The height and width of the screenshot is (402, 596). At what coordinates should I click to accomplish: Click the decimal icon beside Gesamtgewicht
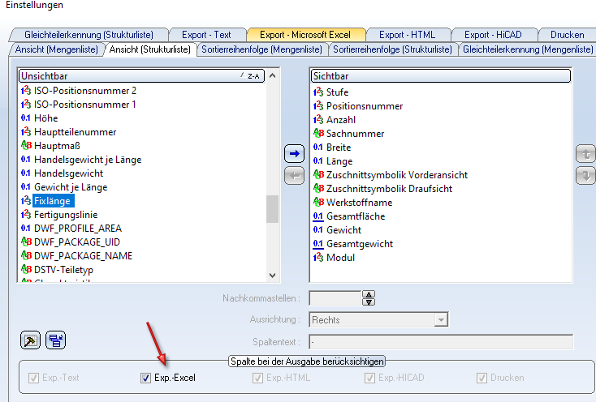tap(318, 244)
